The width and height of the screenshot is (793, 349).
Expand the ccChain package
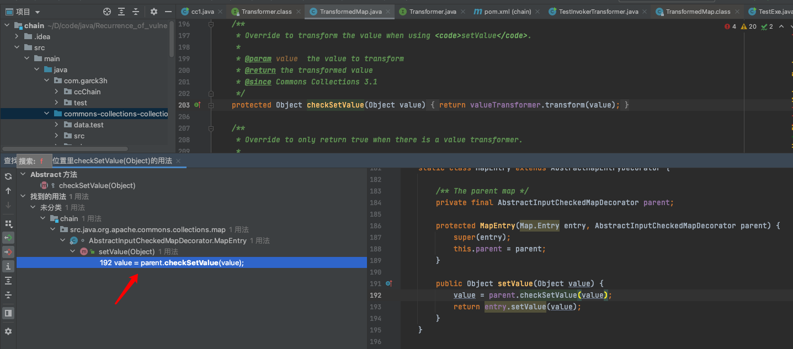(x=57, y=92)
